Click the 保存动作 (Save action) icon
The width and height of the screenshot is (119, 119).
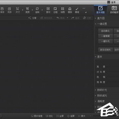click(x=42, y=18)
